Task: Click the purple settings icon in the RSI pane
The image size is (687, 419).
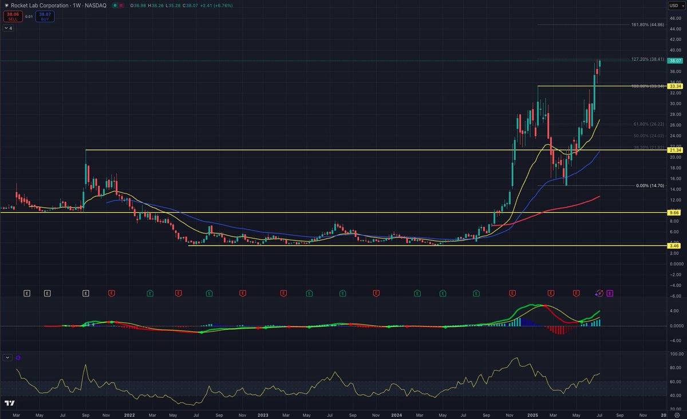Action: coord(18,357)
